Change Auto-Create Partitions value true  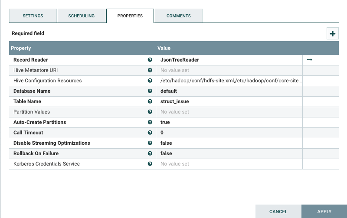coord(229,122)
